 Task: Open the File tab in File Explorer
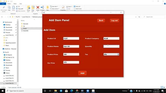[x=3, y=4]
